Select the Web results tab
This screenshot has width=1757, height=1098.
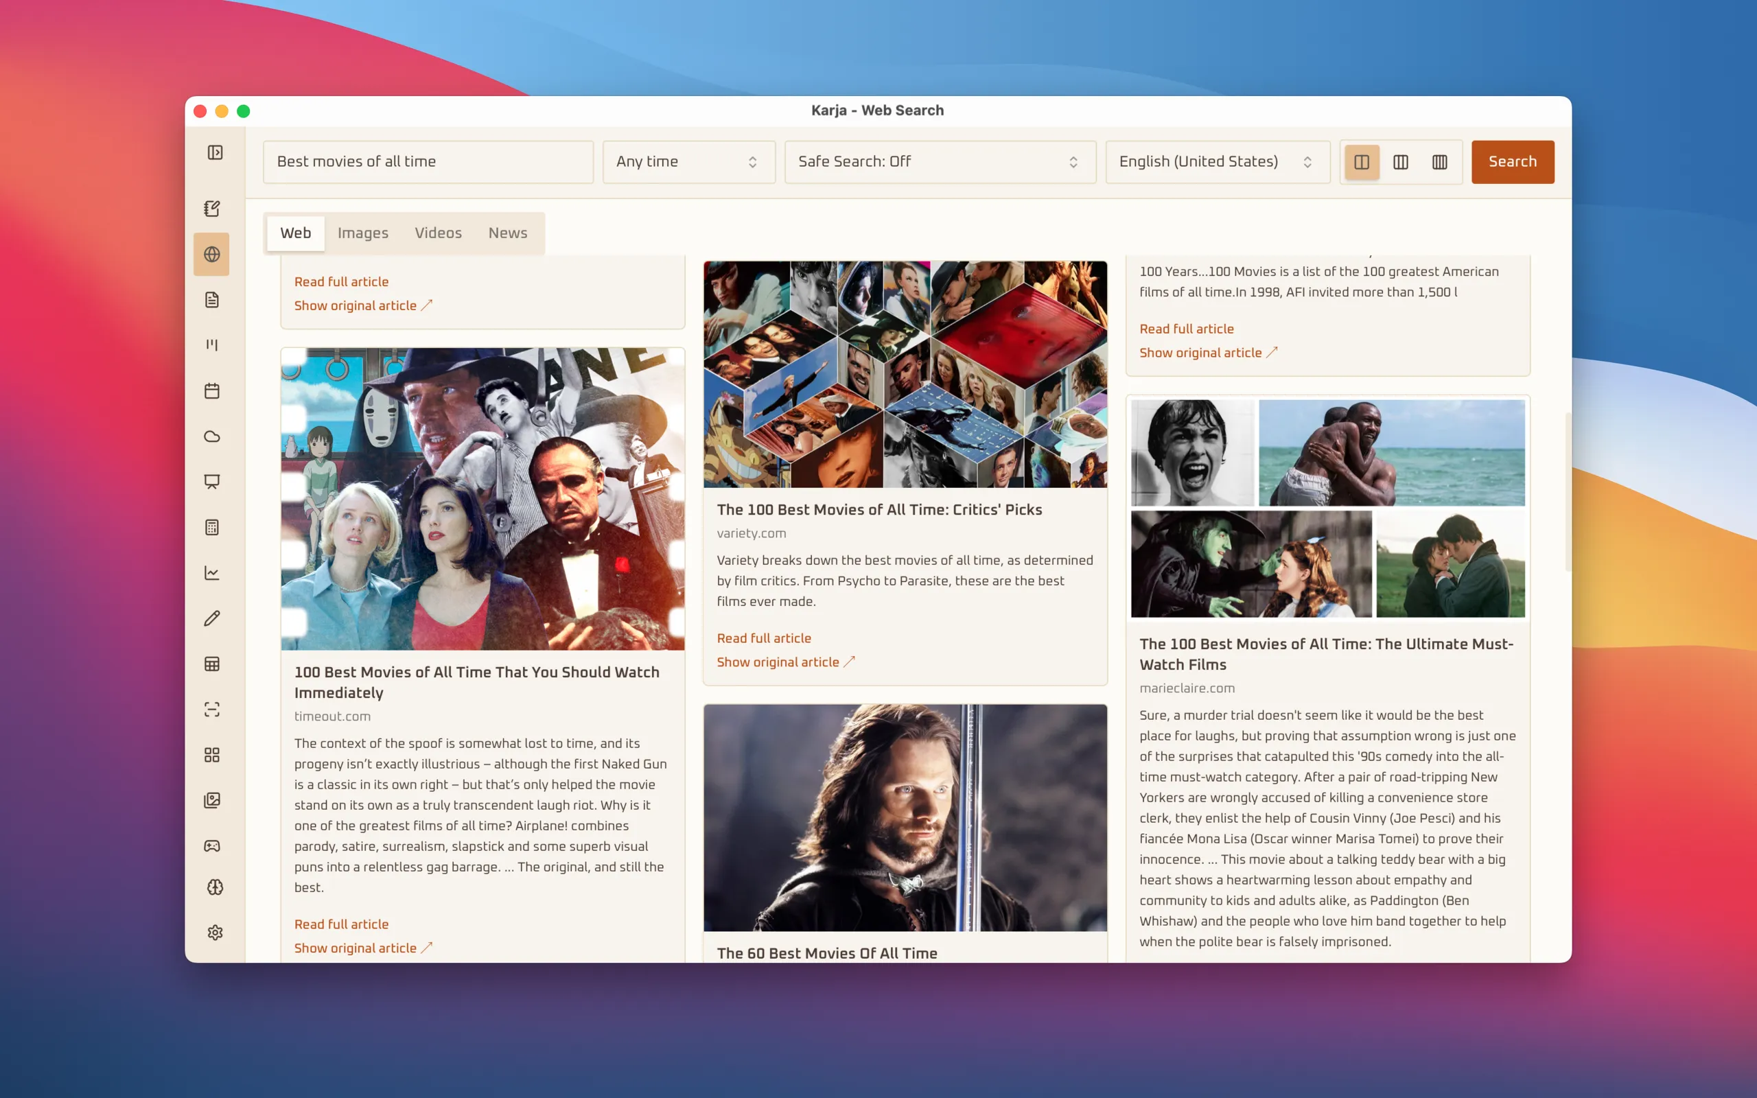296,233
